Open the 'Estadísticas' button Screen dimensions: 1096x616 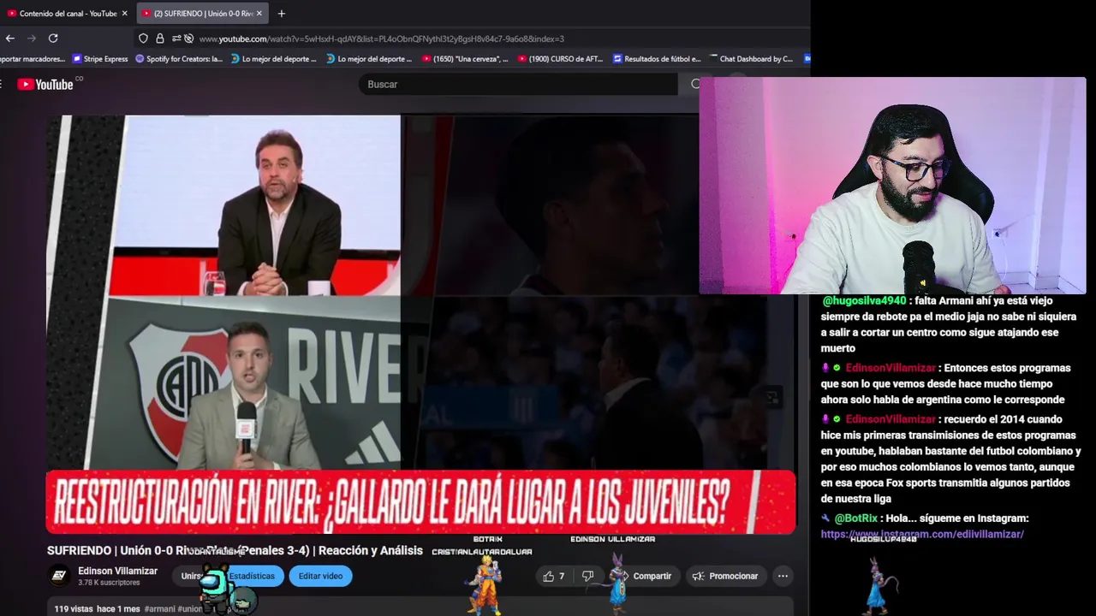click(252, 576)
